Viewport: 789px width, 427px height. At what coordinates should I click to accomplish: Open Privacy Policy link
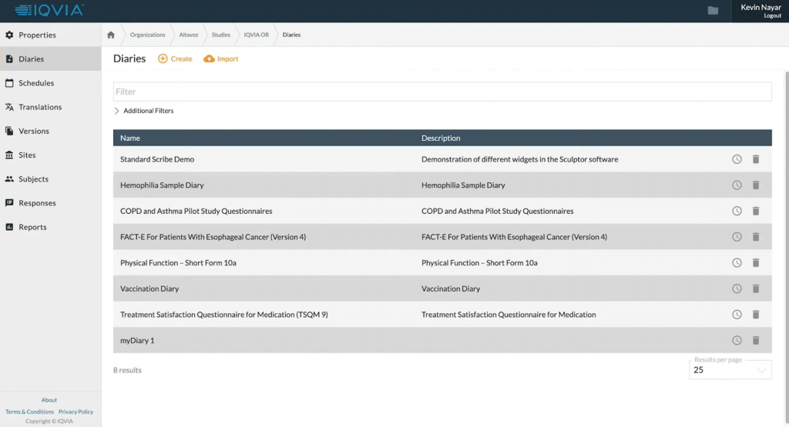(x=76, y=412)
